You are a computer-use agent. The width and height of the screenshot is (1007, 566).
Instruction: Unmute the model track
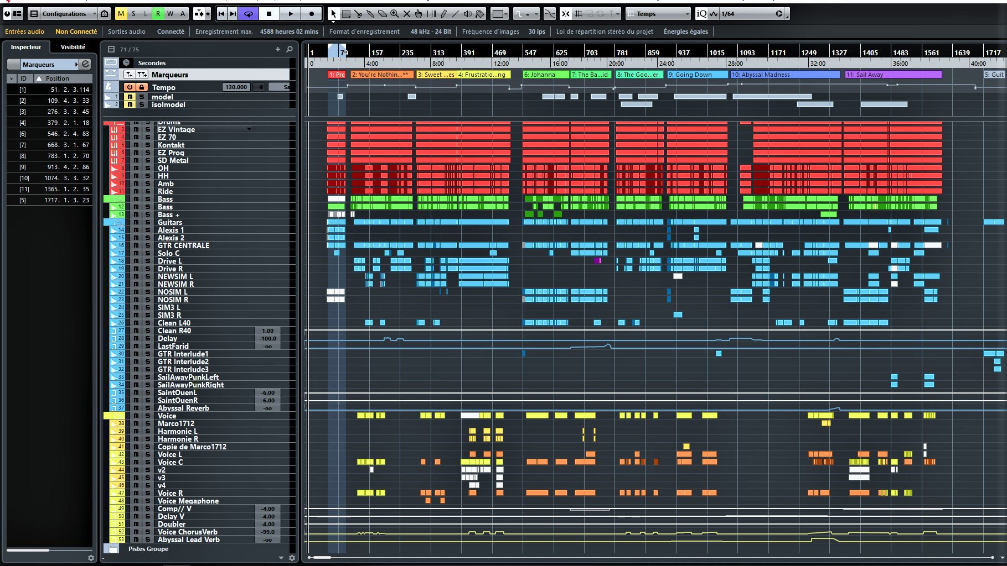pos(130,97)
